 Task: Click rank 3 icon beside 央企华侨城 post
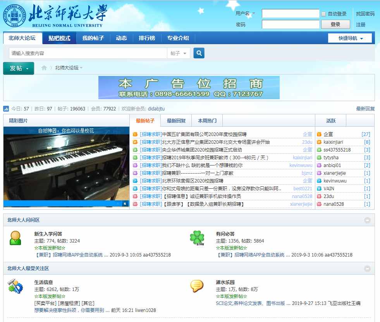pyautogui.click(x=135, y=150)
